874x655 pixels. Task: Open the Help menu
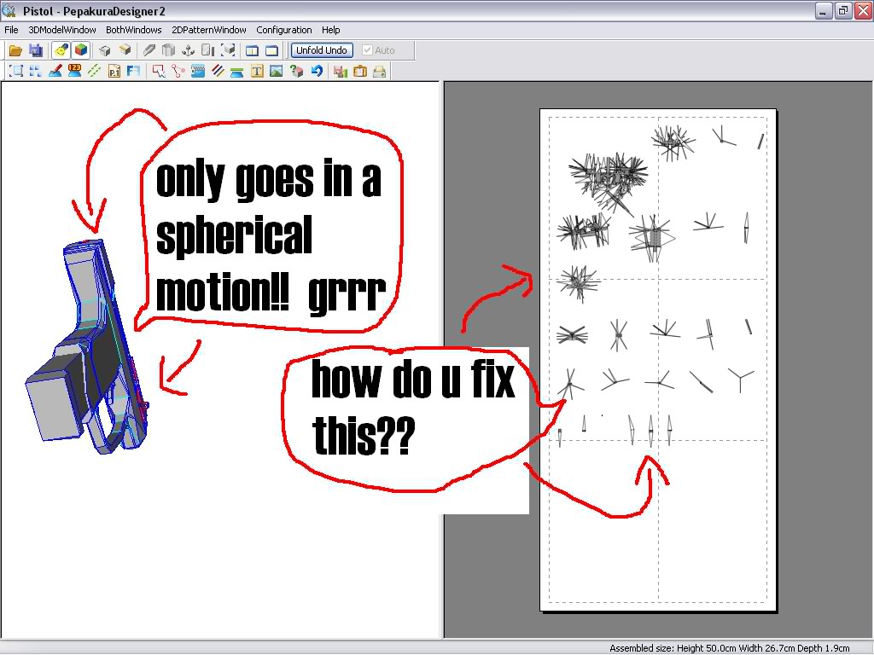330,30
